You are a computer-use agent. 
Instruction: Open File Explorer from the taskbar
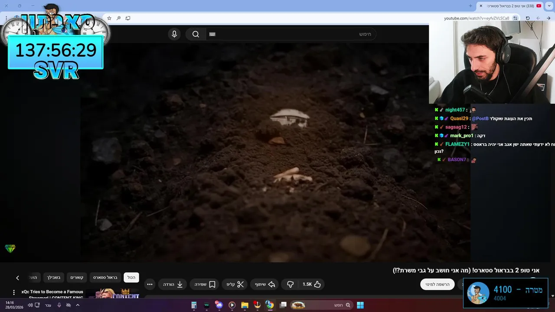245,305
